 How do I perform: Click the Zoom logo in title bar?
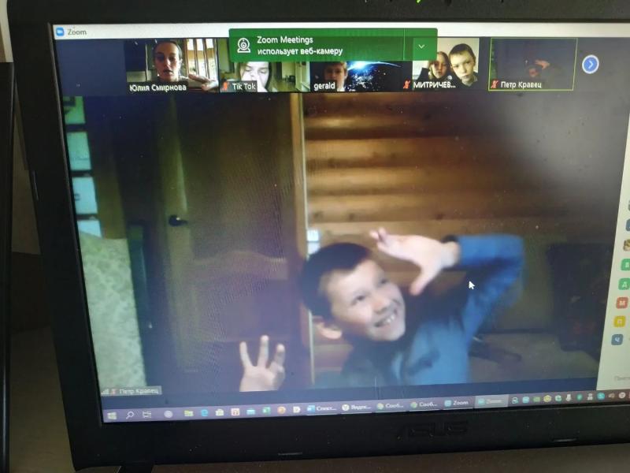61,32
